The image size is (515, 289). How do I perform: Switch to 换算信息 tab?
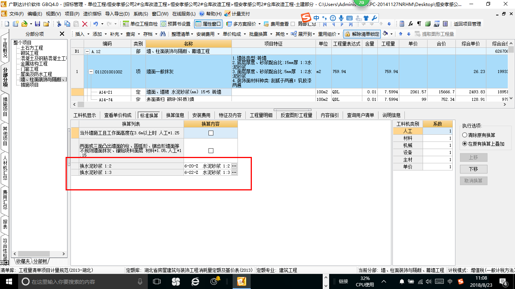pos(175,115)
